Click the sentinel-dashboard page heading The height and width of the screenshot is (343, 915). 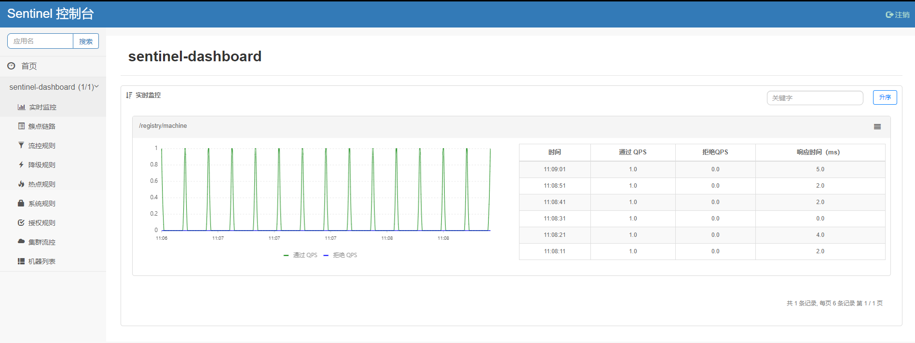click(195, 56)
